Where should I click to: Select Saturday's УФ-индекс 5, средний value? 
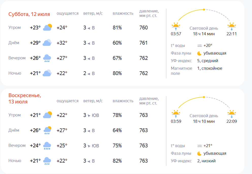point(208,61)
